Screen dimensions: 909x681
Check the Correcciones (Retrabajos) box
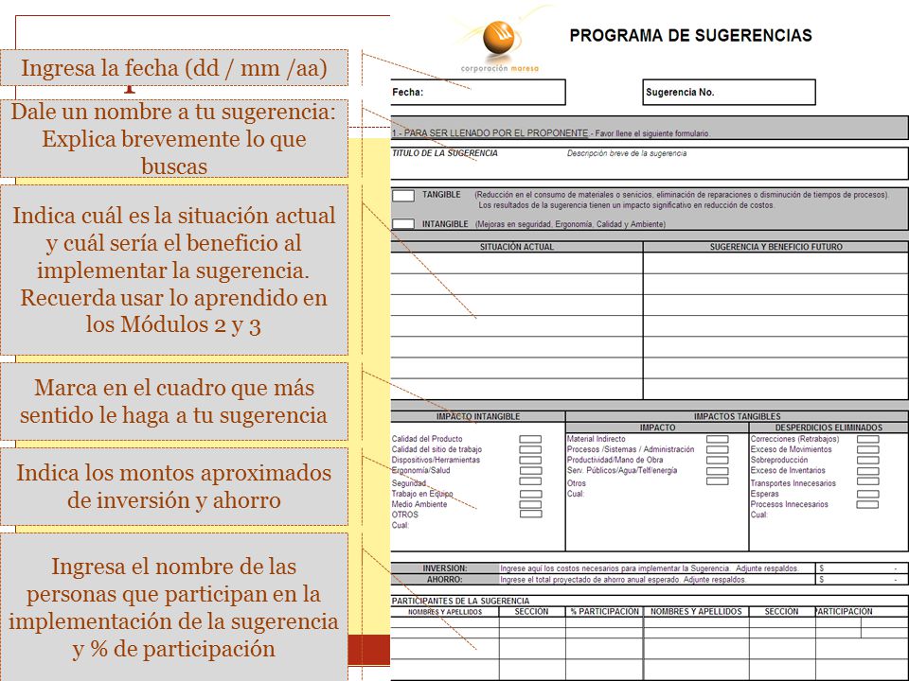click(x=868, y=439)
